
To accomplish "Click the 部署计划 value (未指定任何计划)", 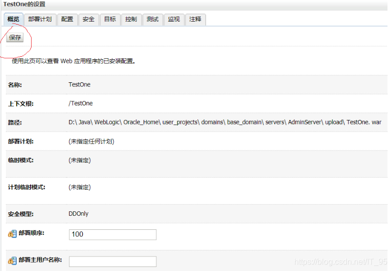I will pyautogui.click(x=91, y=142).
